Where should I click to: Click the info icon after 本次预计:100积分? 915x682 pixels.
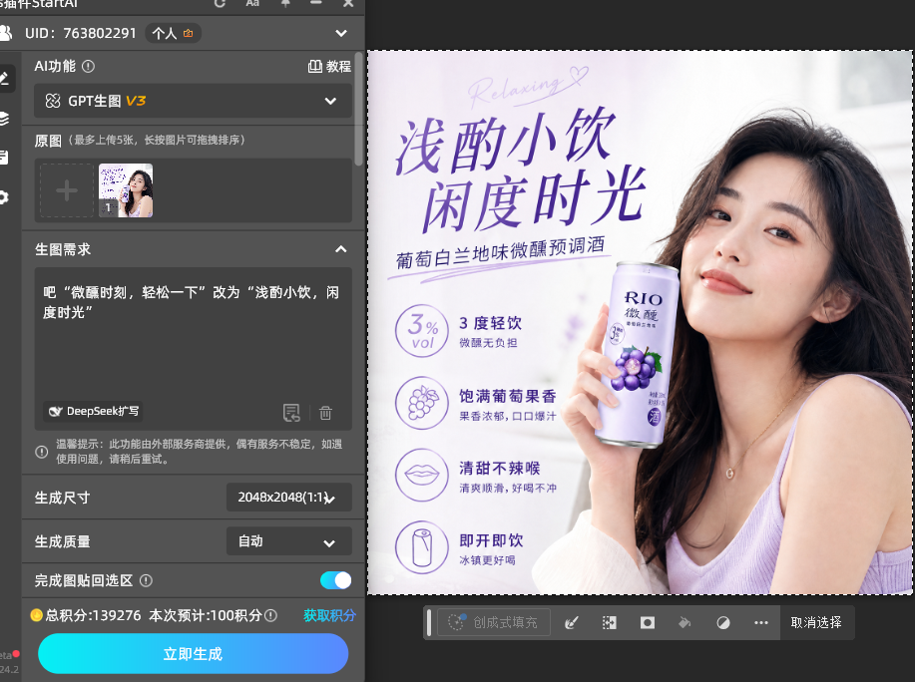coord(270,615)
